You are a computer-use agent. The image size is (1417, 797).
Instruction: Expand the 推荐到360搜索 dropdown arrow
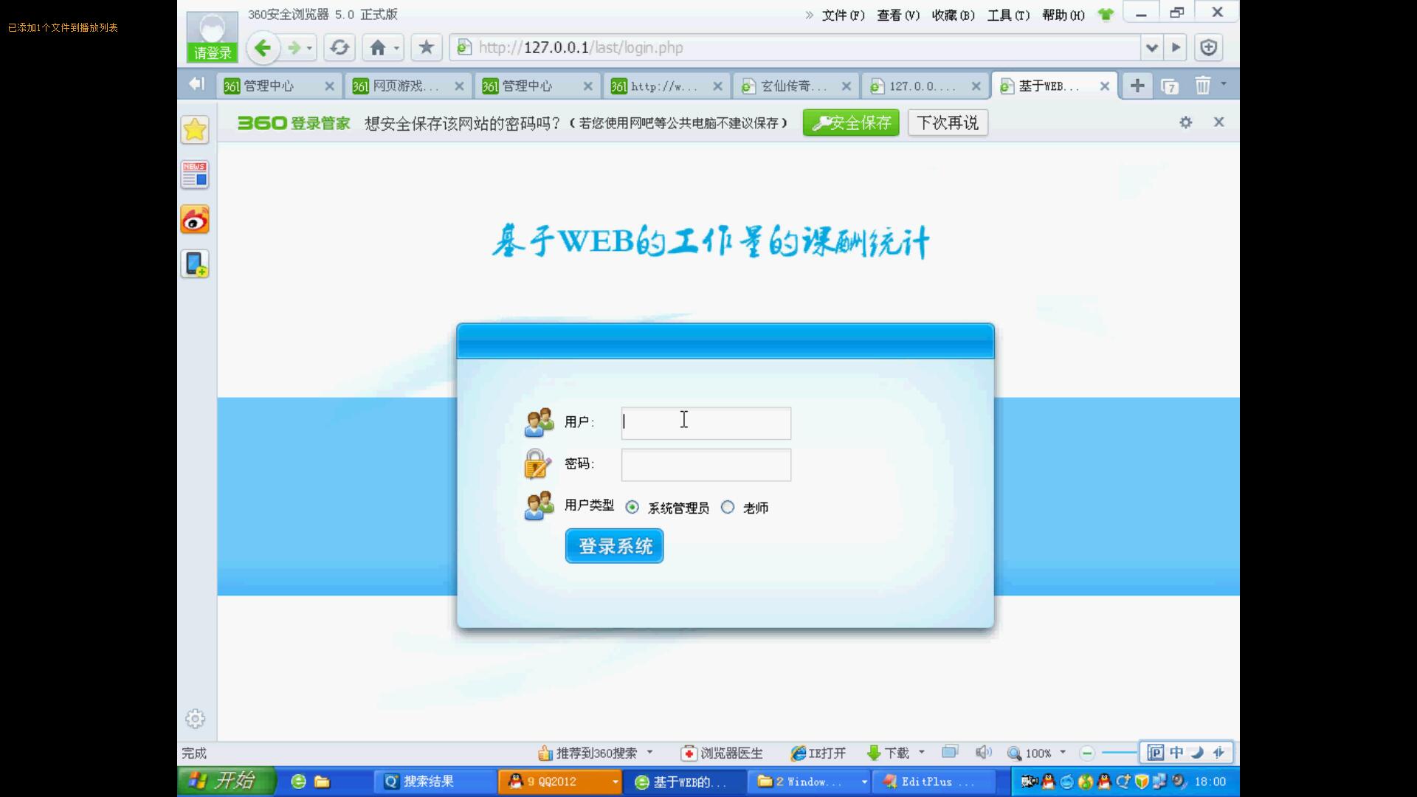click(649, 753)
